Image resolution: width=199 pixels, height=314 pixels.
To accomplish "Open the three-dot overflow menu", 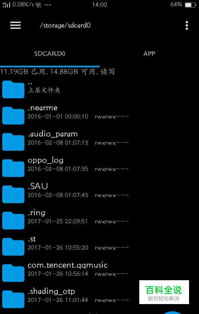I will click(187, 25).
